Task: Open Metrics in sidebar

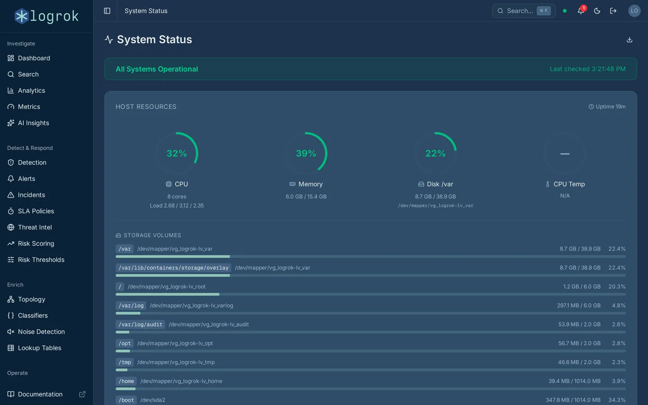Action: click(46, 107)
